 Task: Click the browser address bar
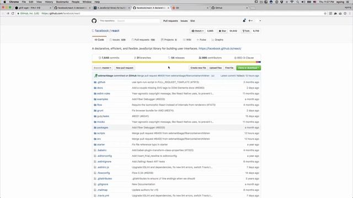171,13
